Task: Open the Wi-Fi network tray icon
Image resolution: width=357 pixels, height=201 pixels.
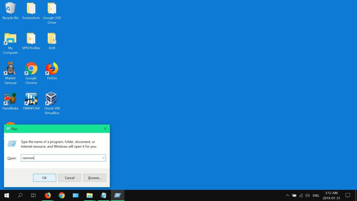Action: [x=301, y=195]
